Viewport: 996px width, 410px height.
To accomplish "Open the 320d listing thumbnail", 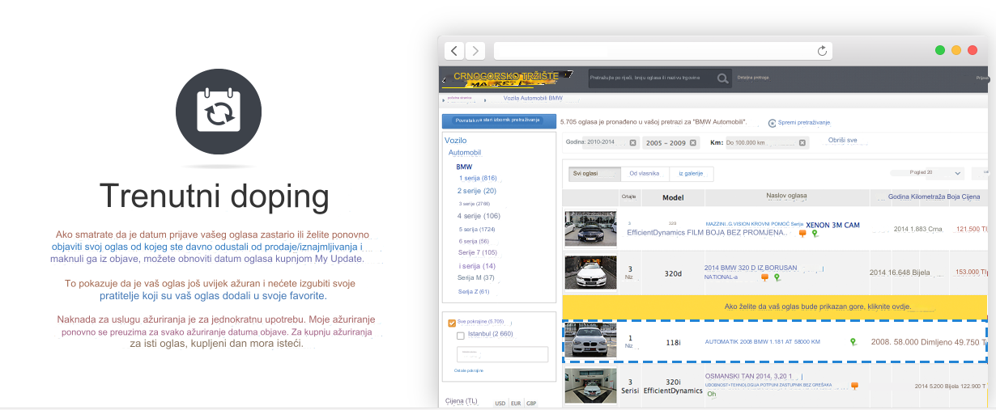I will coord(590,273).
